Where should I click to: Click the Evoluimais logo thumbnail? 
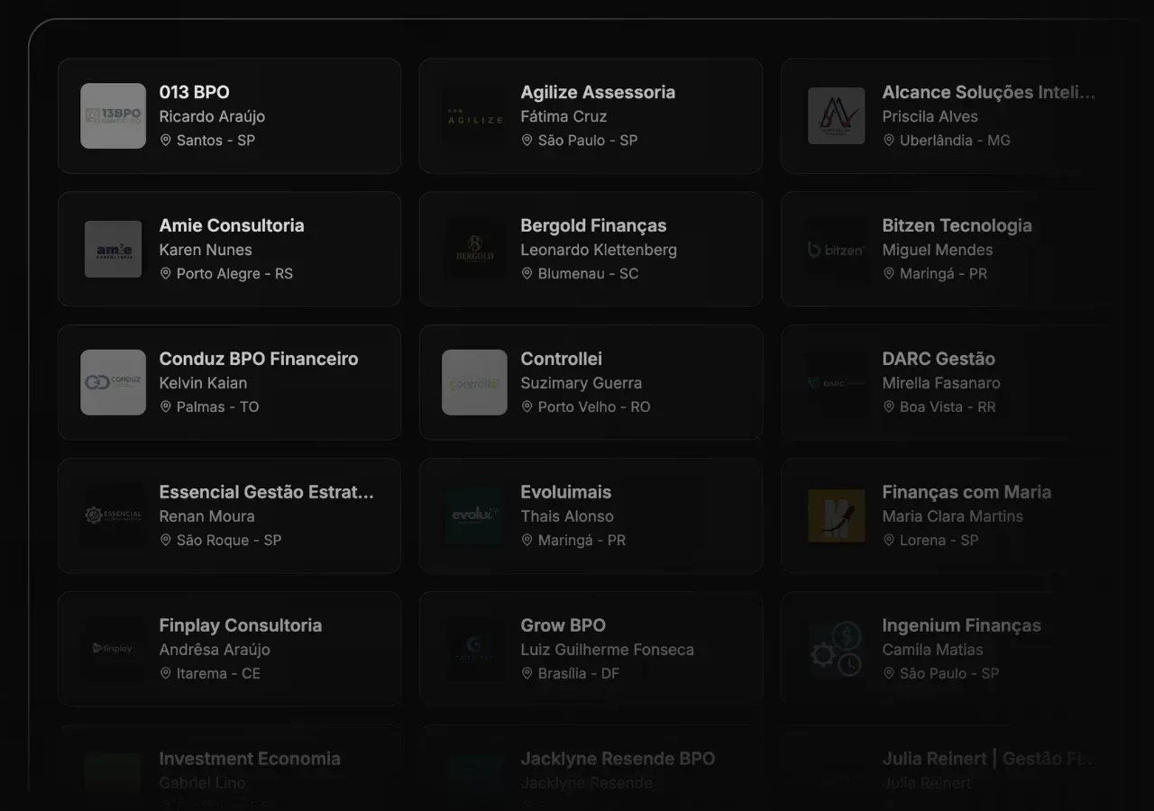pos(474,515)
